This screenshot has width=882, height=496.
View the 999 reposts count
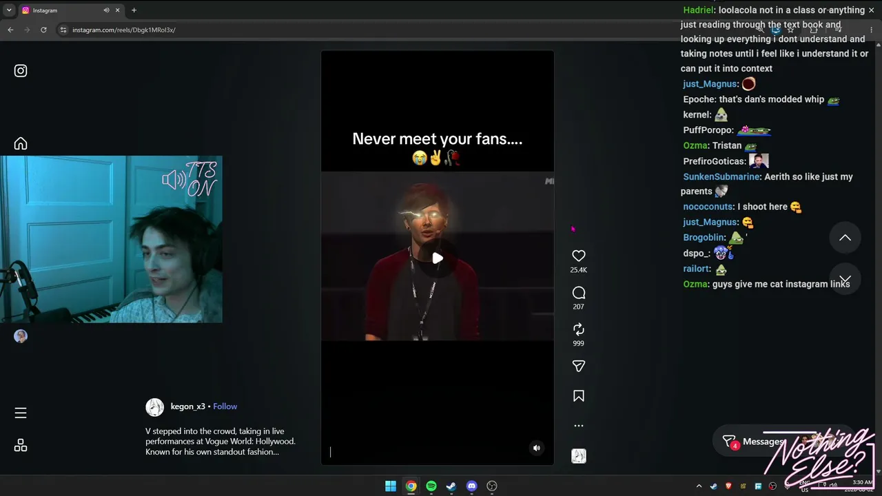tap(579, 343)
